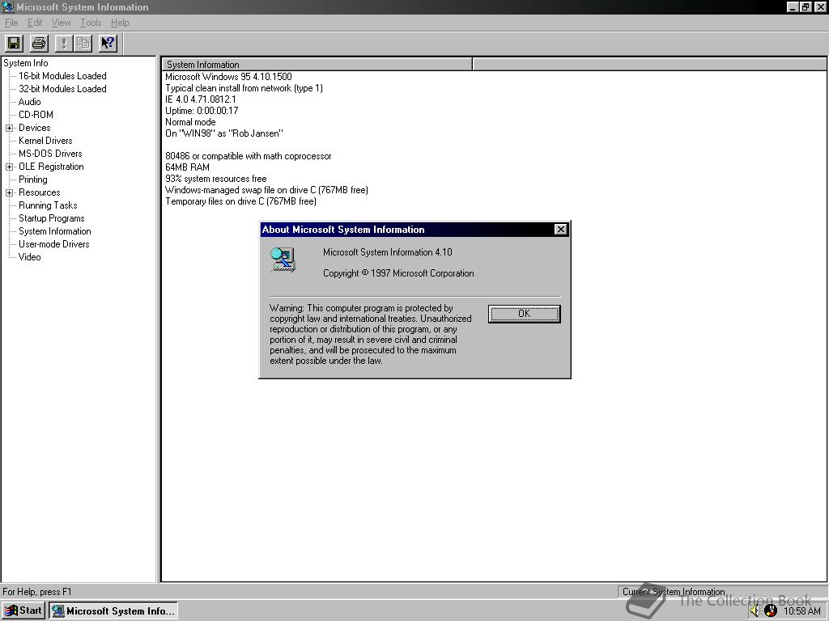Image resolution: width=829 pixels, height=621 pixels.
Task: Click the Current System Information status panel
Action: coord(721,591)
